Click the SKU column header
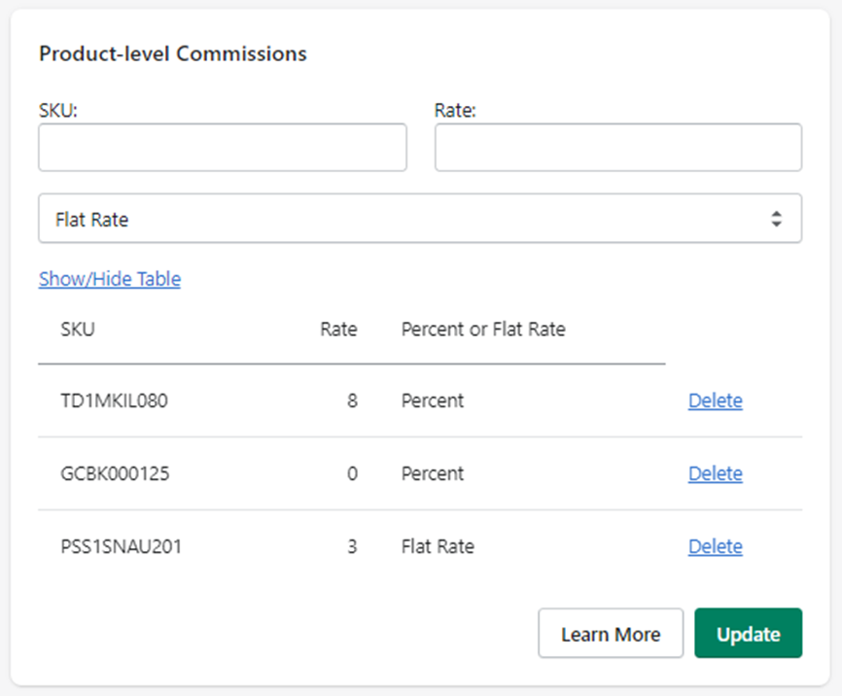The width and height of the screenshot is (842, 696). tap(78, 330)
